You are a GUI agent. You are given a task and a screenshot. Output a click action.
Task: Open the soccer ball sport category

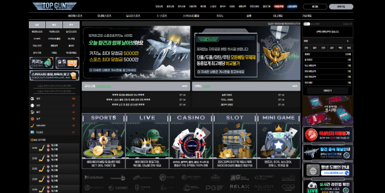pyautogui.click(x=32, y=99)
